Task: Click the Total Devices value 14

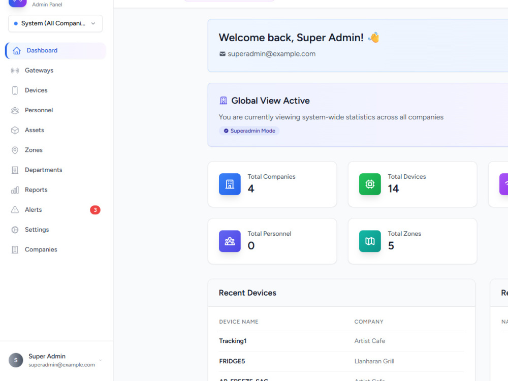Action: pos(393,189)
